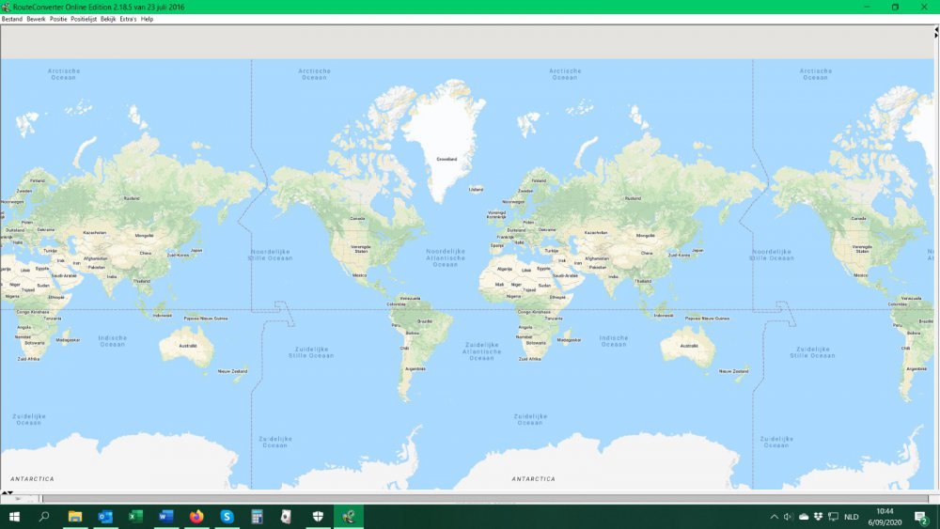Screen dimensions: 940x529
Task: Open the Bestand menu
Action: click(12, 19)
